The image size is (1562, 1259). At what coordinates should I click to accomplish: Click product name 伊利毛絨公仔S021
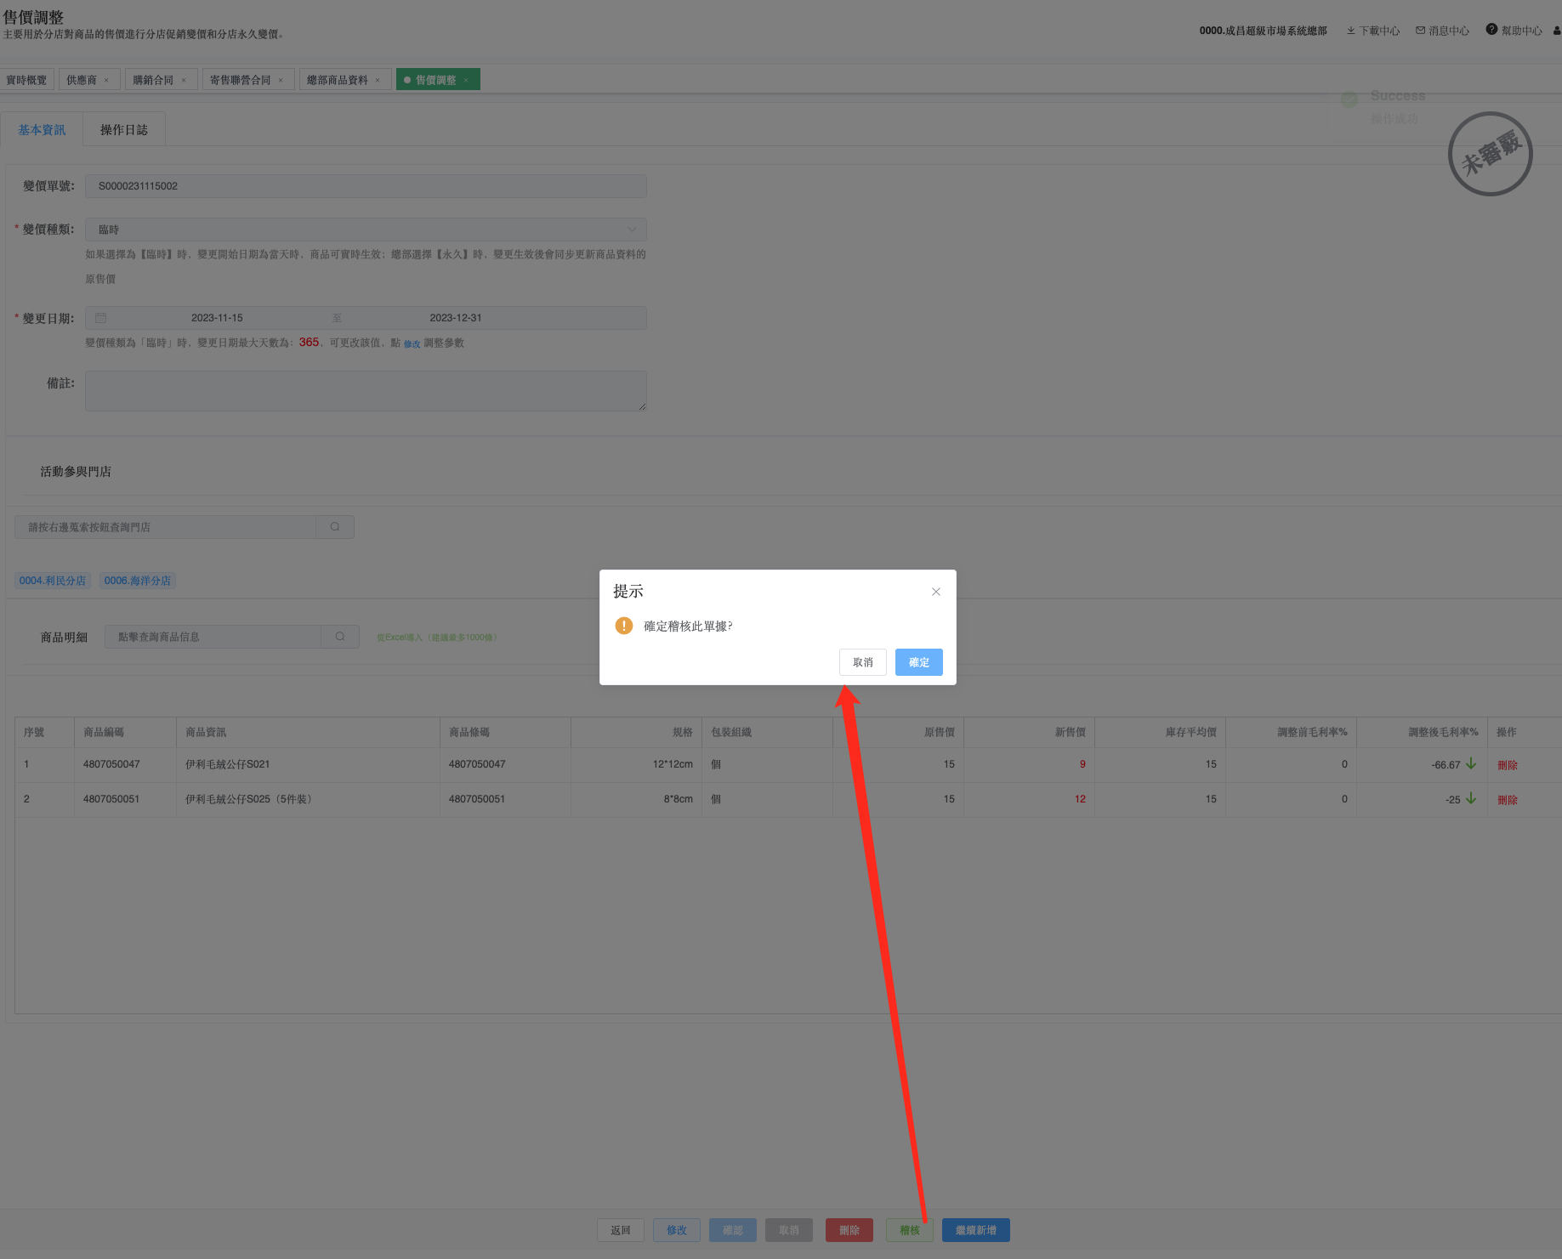coord(228,764)
